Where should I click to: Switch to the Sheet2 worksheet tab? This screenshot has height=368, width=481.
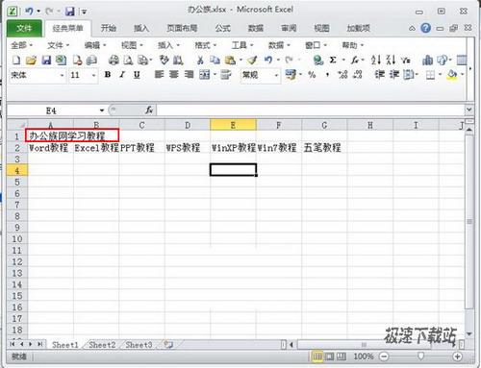[102, 345]
